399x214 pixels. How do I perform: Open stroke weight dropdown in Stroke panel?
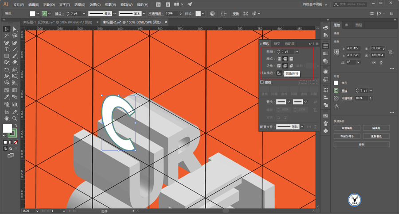coord(297,52)
